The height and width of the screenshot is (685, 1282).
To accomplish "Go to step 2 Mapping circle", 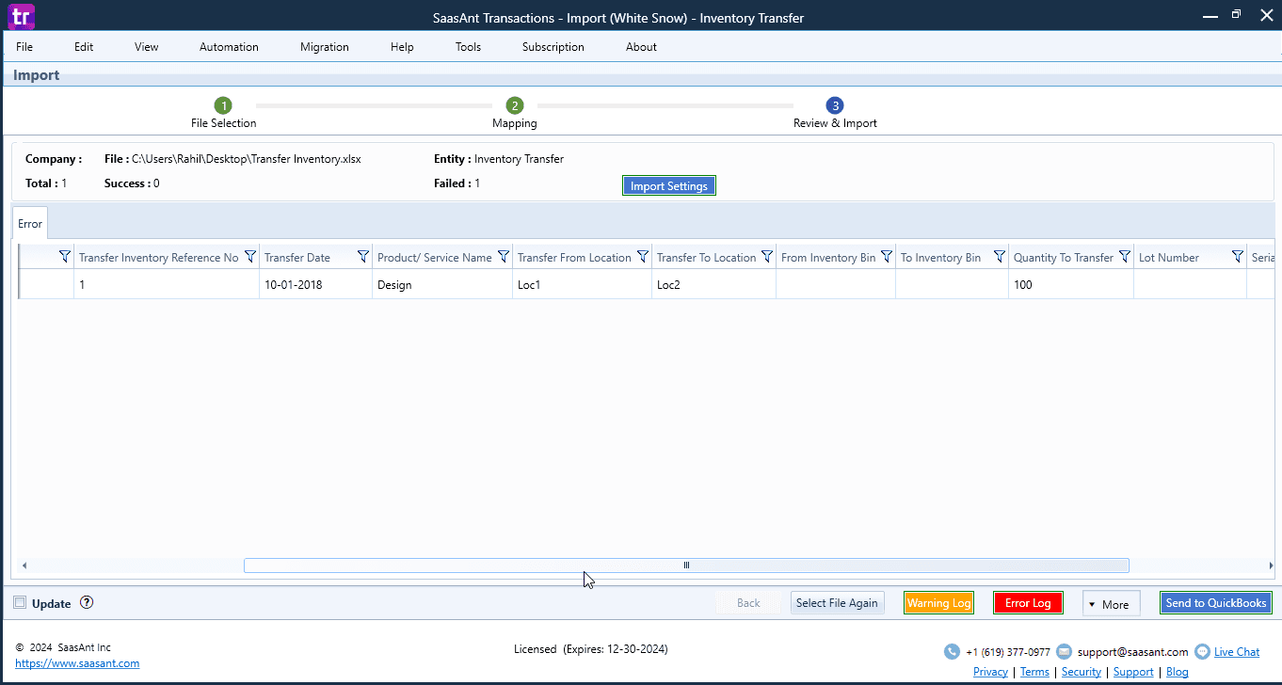I will pyautogui.click(x=514, y=105).
